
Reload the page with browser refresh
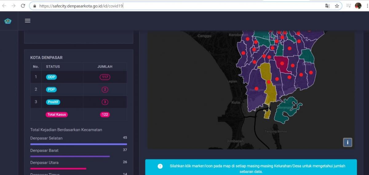[23, 6]
